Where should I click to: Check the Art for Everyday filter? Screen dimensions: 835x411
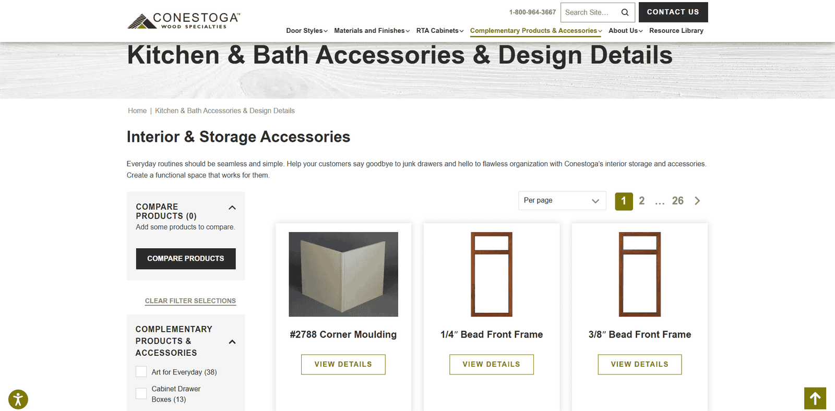[x=141, y=372]
